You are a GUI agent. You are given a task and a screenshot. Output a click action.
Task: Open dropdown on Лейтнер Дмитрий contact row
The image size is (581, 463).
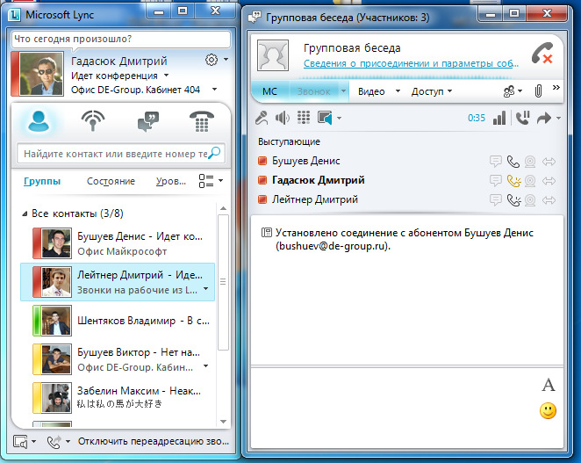pos(206,289)
